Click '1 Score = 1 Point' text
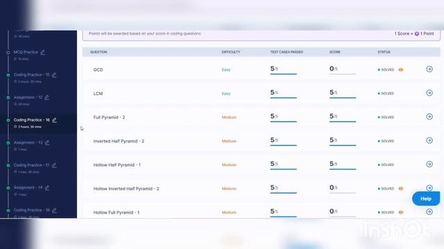Viewport: 444px width, 249px height. [414, 34]
